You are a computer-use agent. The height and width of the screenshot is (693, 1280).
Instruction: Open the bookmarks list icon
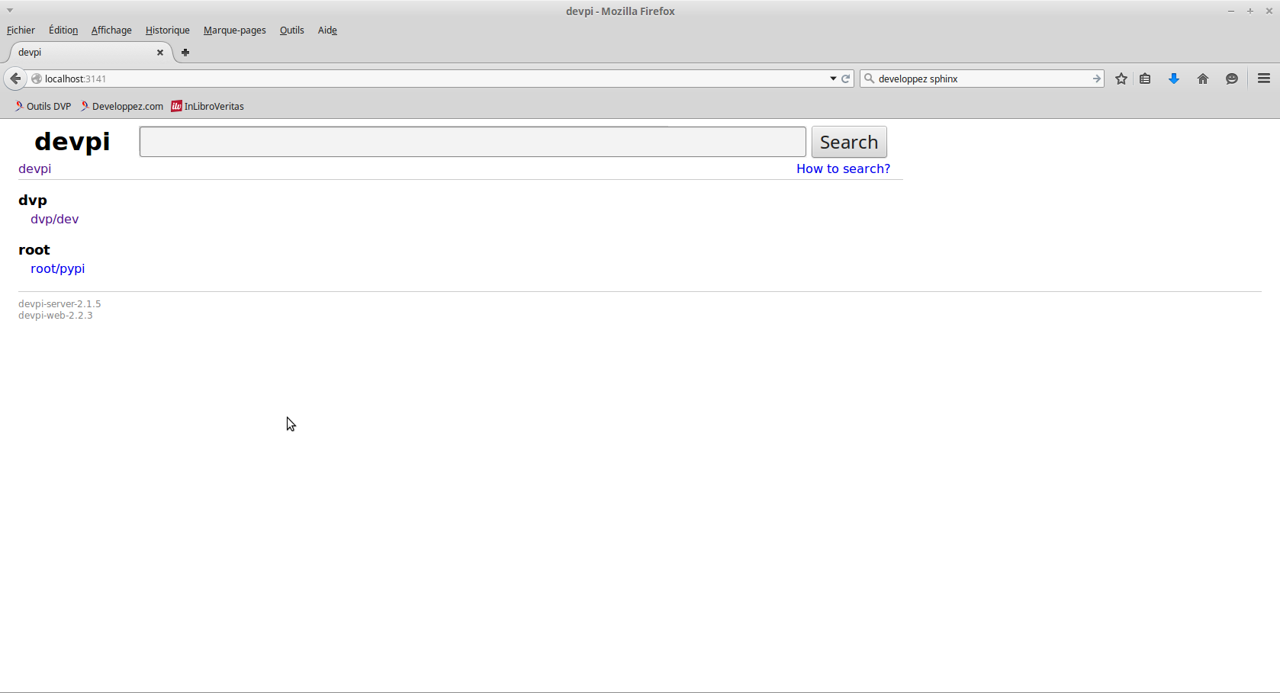pyautogui.click(x=1145, y=79)
